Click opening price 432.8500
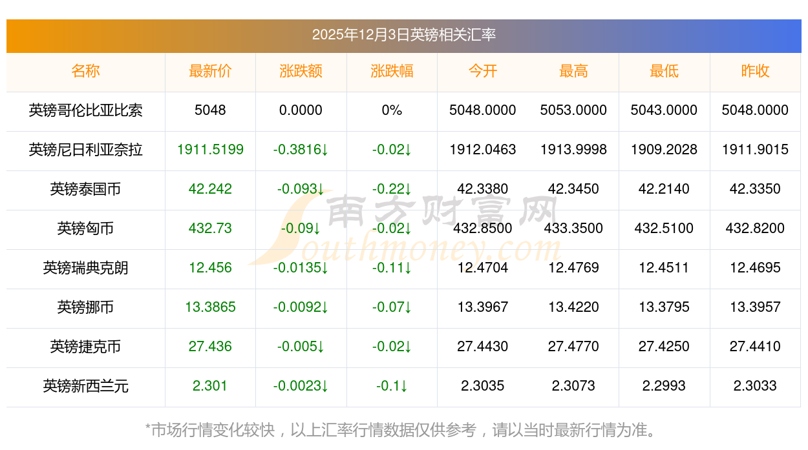The image size is (808, 450). coord(483,229)
